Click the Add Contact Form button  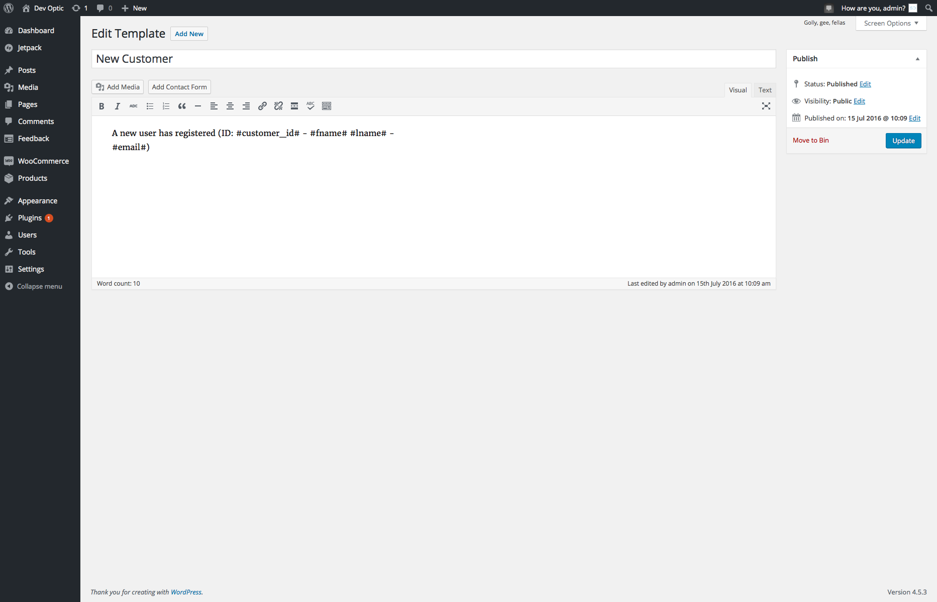(x=179, y=87)
